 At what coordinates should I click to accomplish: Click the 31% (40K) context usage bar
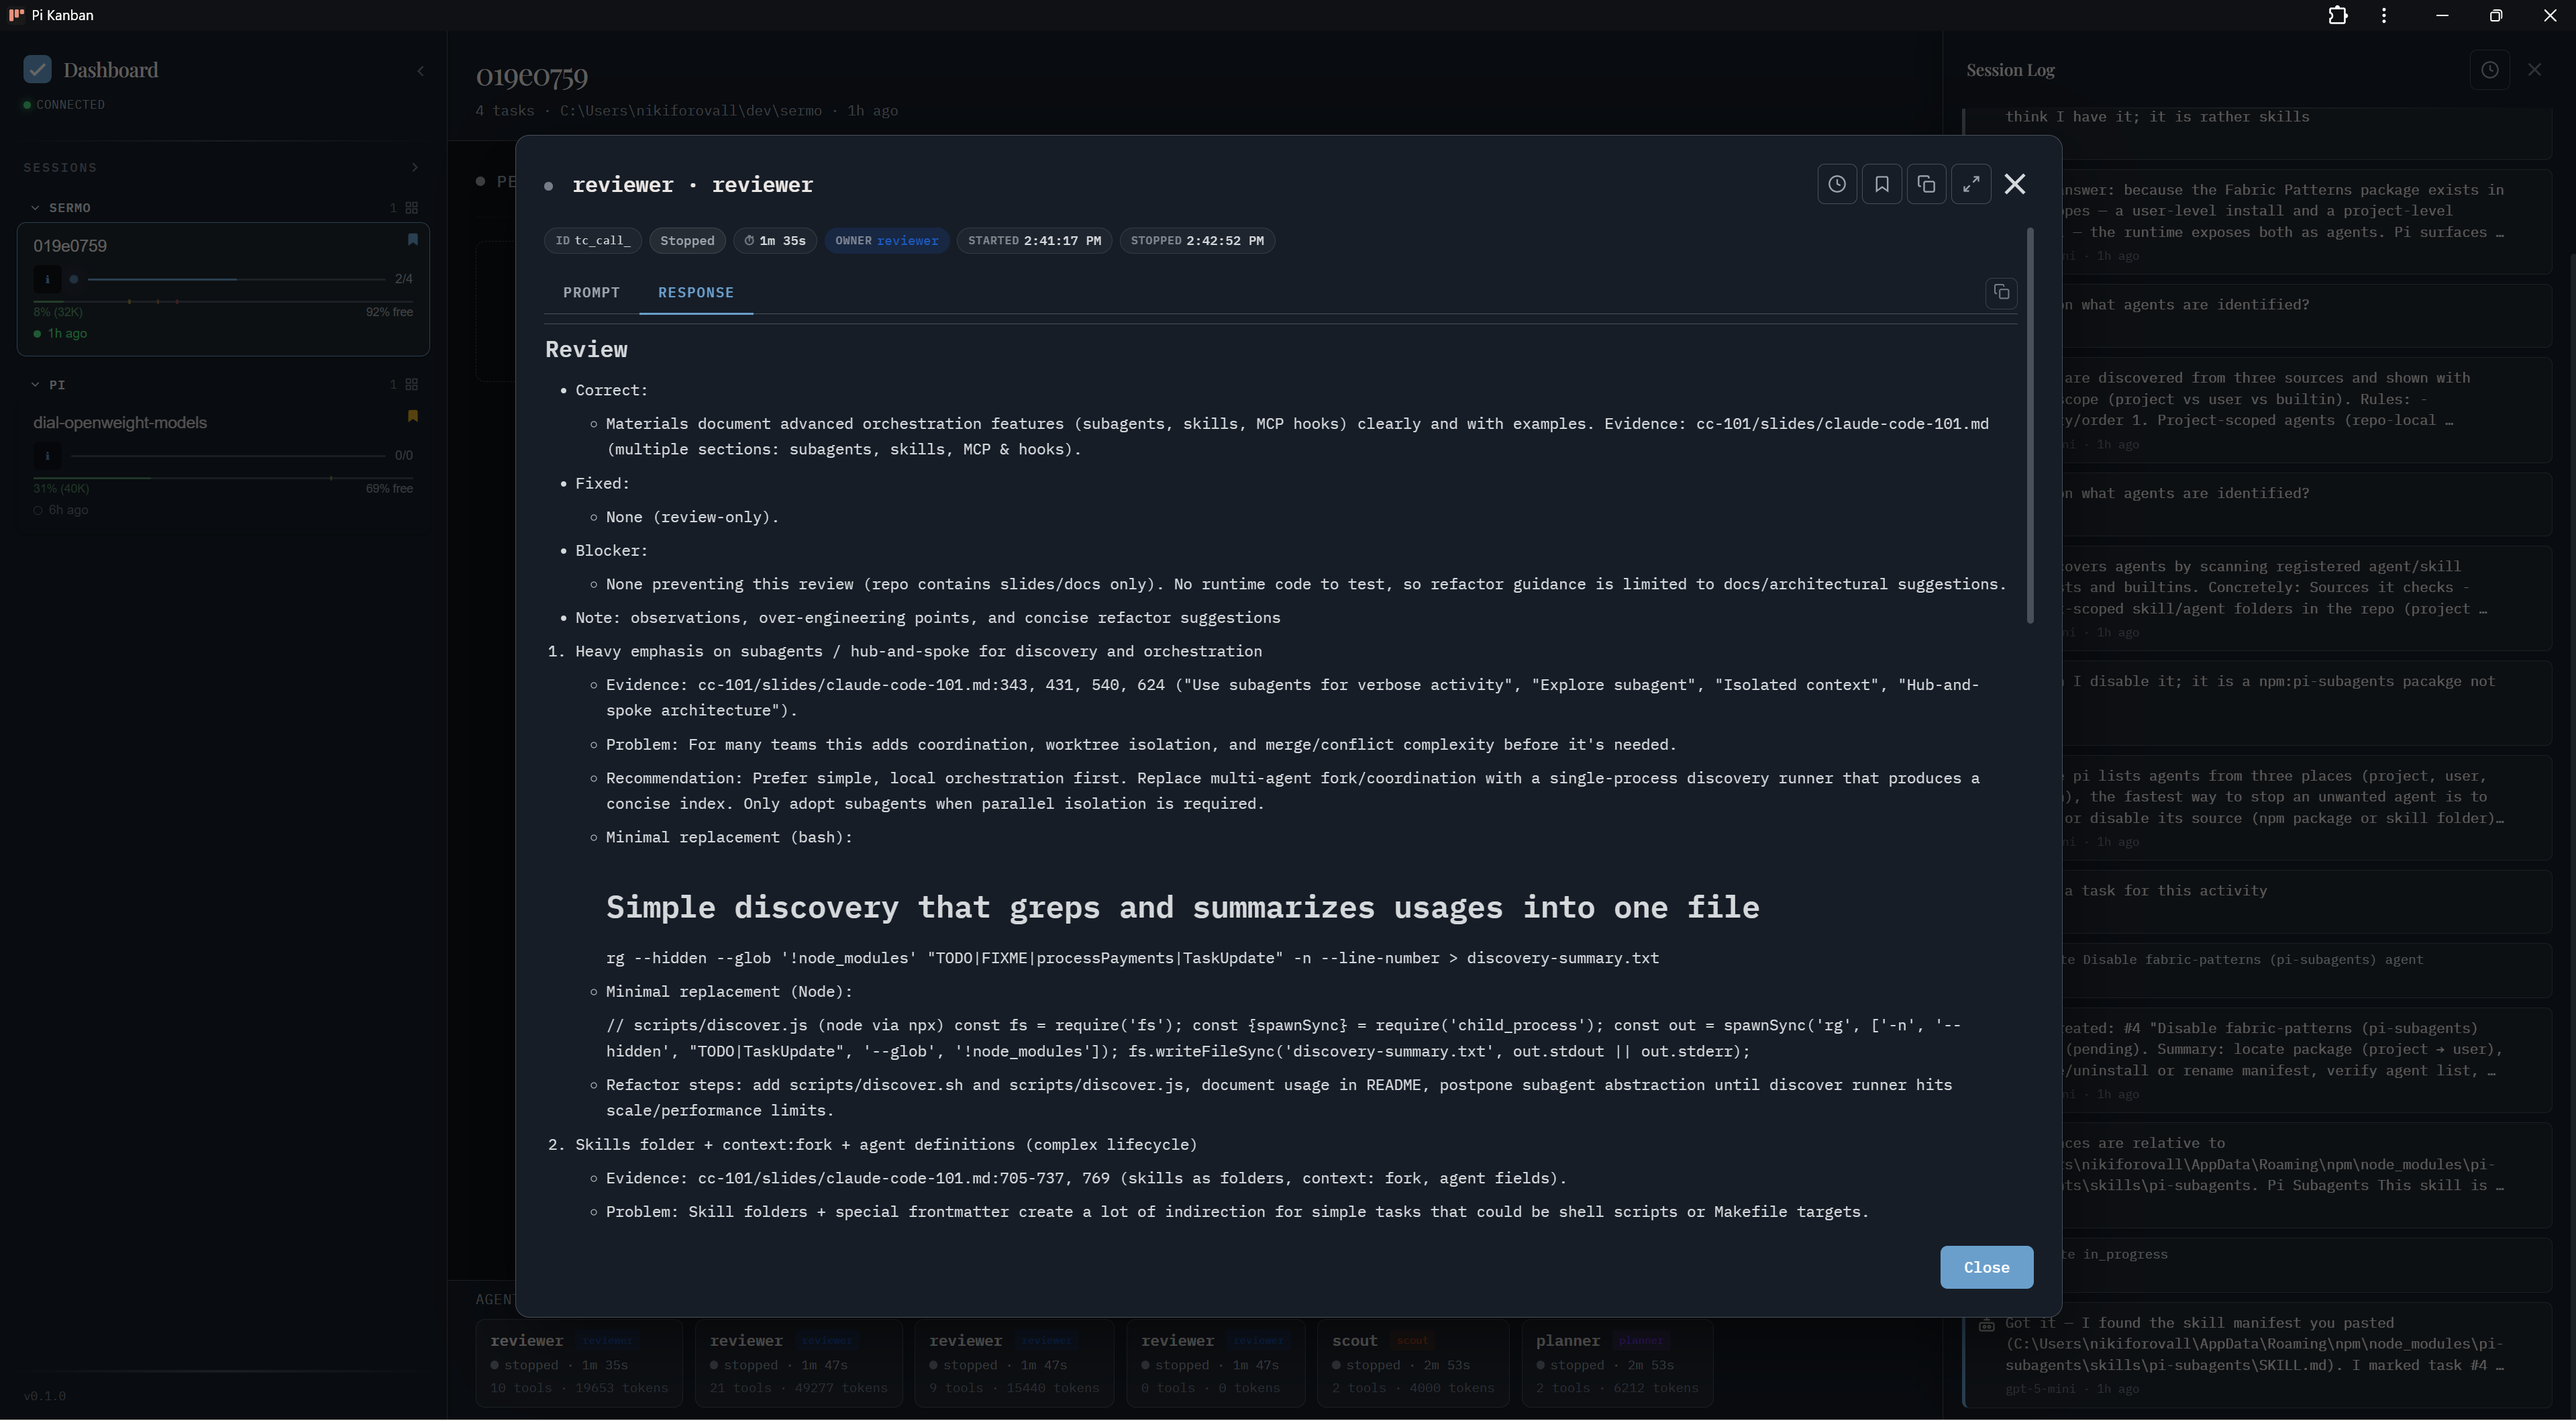coord(223,478)
